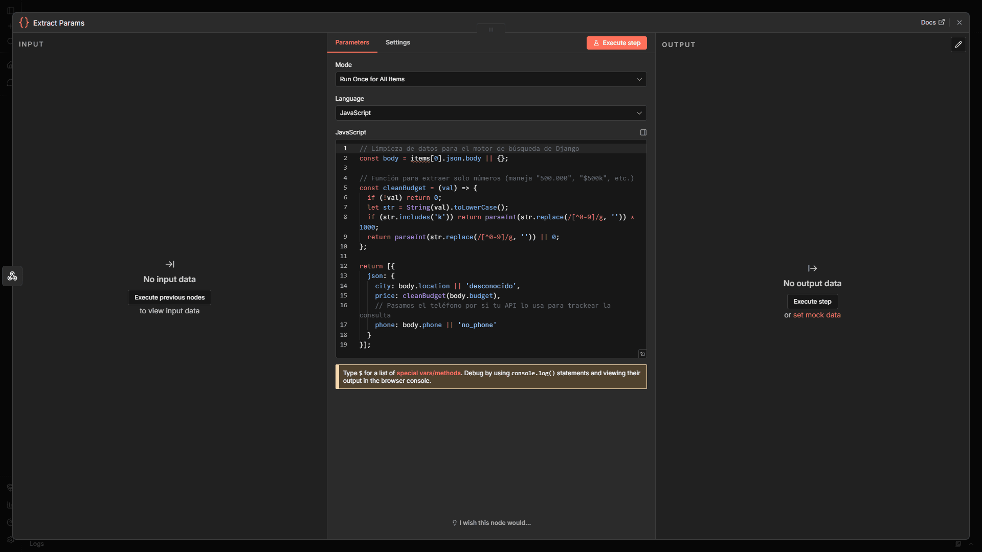Click the pop-out icon at bottom of the code editor
This screenshot has width=982, height=552.
pyautogui.click(x=642, y=354)
